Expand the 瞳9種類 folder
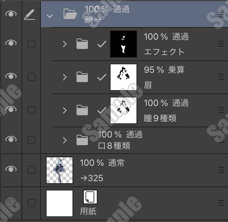This screenshot has width=228, height=222. [x=65, y=110]
